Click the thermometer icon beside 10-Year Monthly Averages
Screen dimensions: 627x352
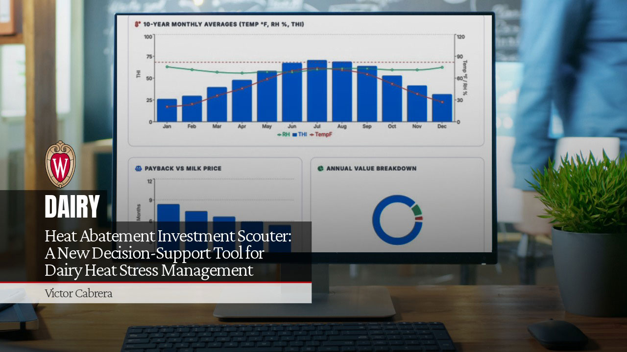pyautogui.click(x=137, y=23)
